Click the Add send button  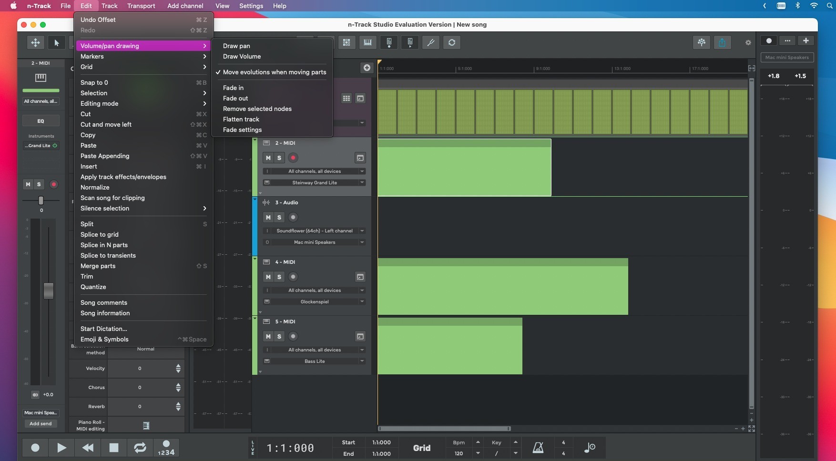point(41,423)
